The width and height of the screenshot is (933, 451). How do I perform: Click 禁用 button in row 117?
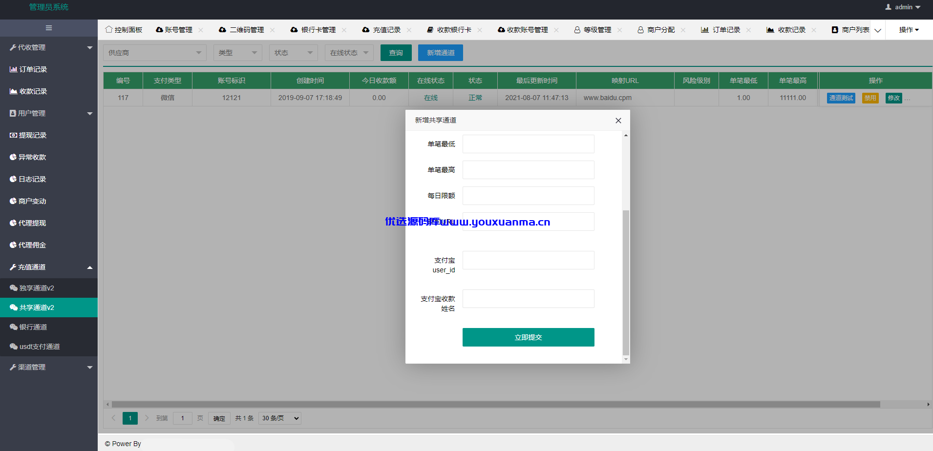tap(870, 98)
